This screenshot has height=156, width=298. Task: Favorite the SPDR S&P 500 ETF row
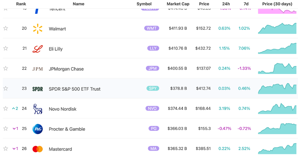tap(6, 88)
